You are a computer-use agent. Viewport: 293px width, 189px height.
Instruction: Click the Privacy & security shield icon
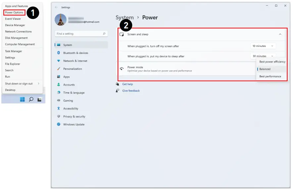(x=59, y=116)
